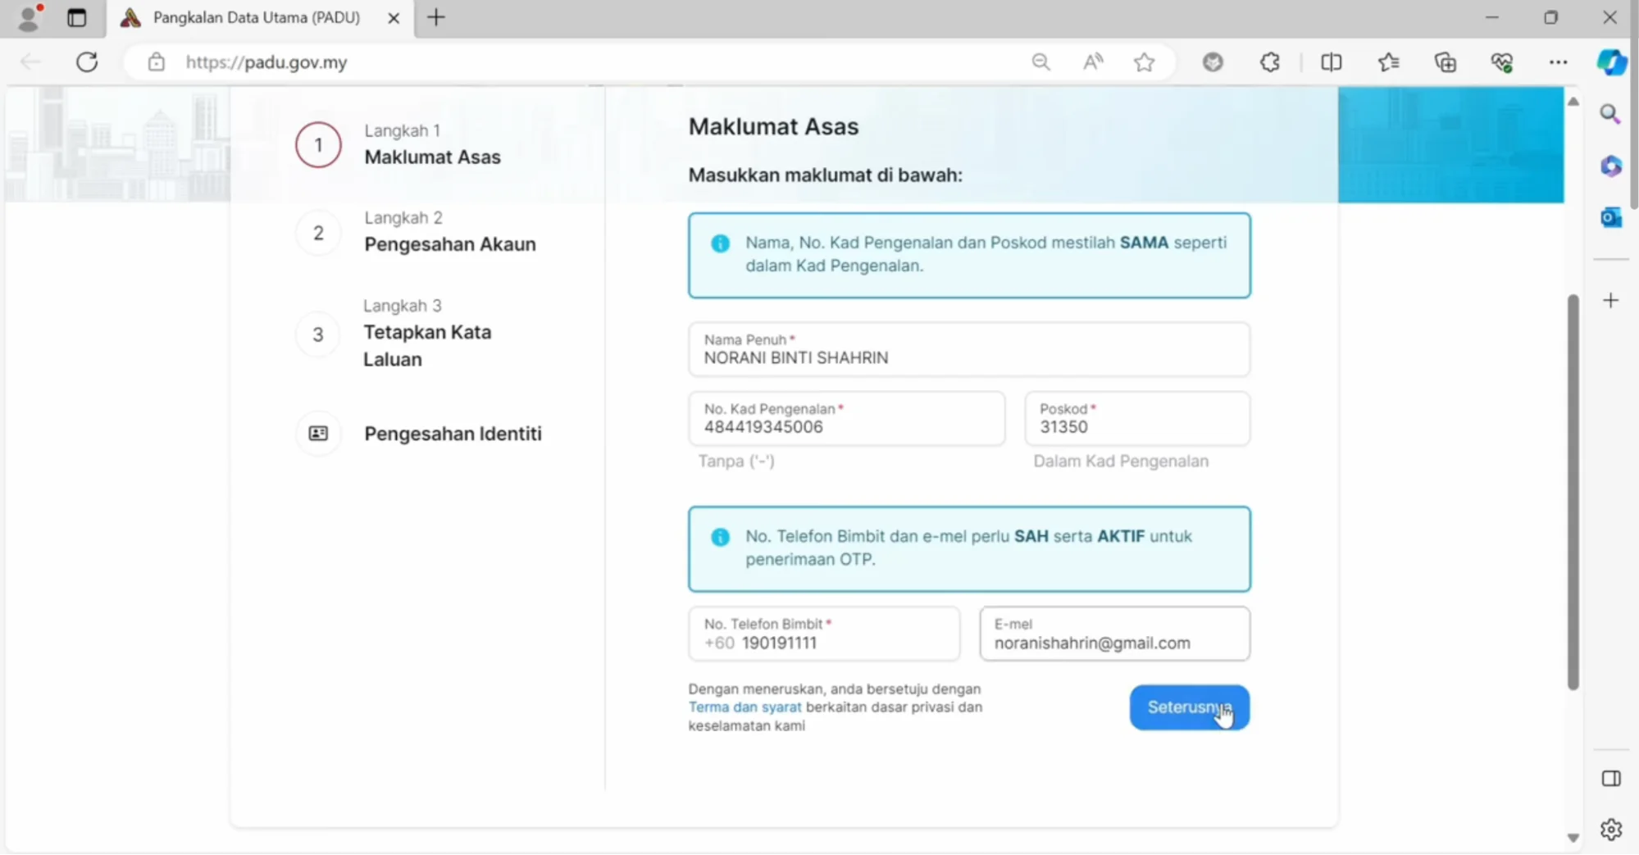Select Pengesahan Identiti step
The width and height of the screenshot is (1639, 855).
click(420, 434)
